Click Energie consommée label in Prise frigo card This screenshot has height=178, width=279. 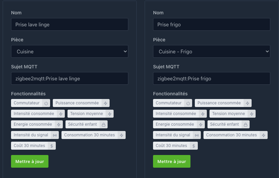tap(175, 124)
